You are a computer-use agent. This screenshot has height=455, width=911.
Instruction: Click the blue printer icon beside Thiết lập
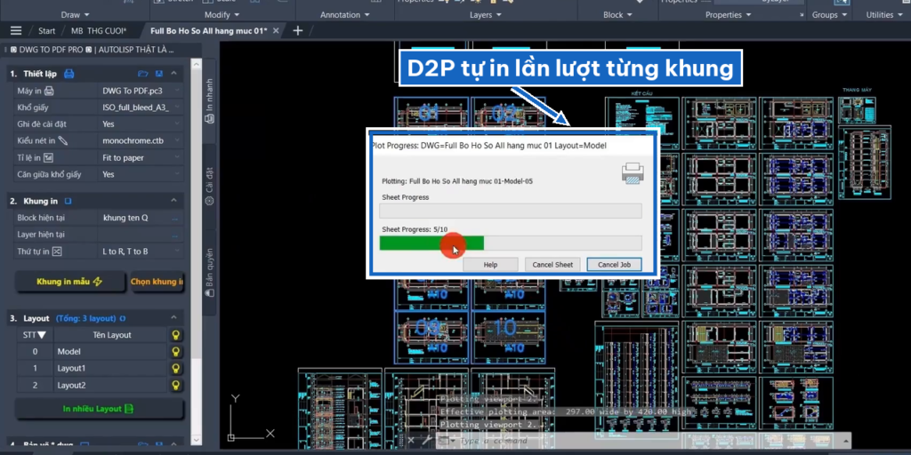(69, 74)
